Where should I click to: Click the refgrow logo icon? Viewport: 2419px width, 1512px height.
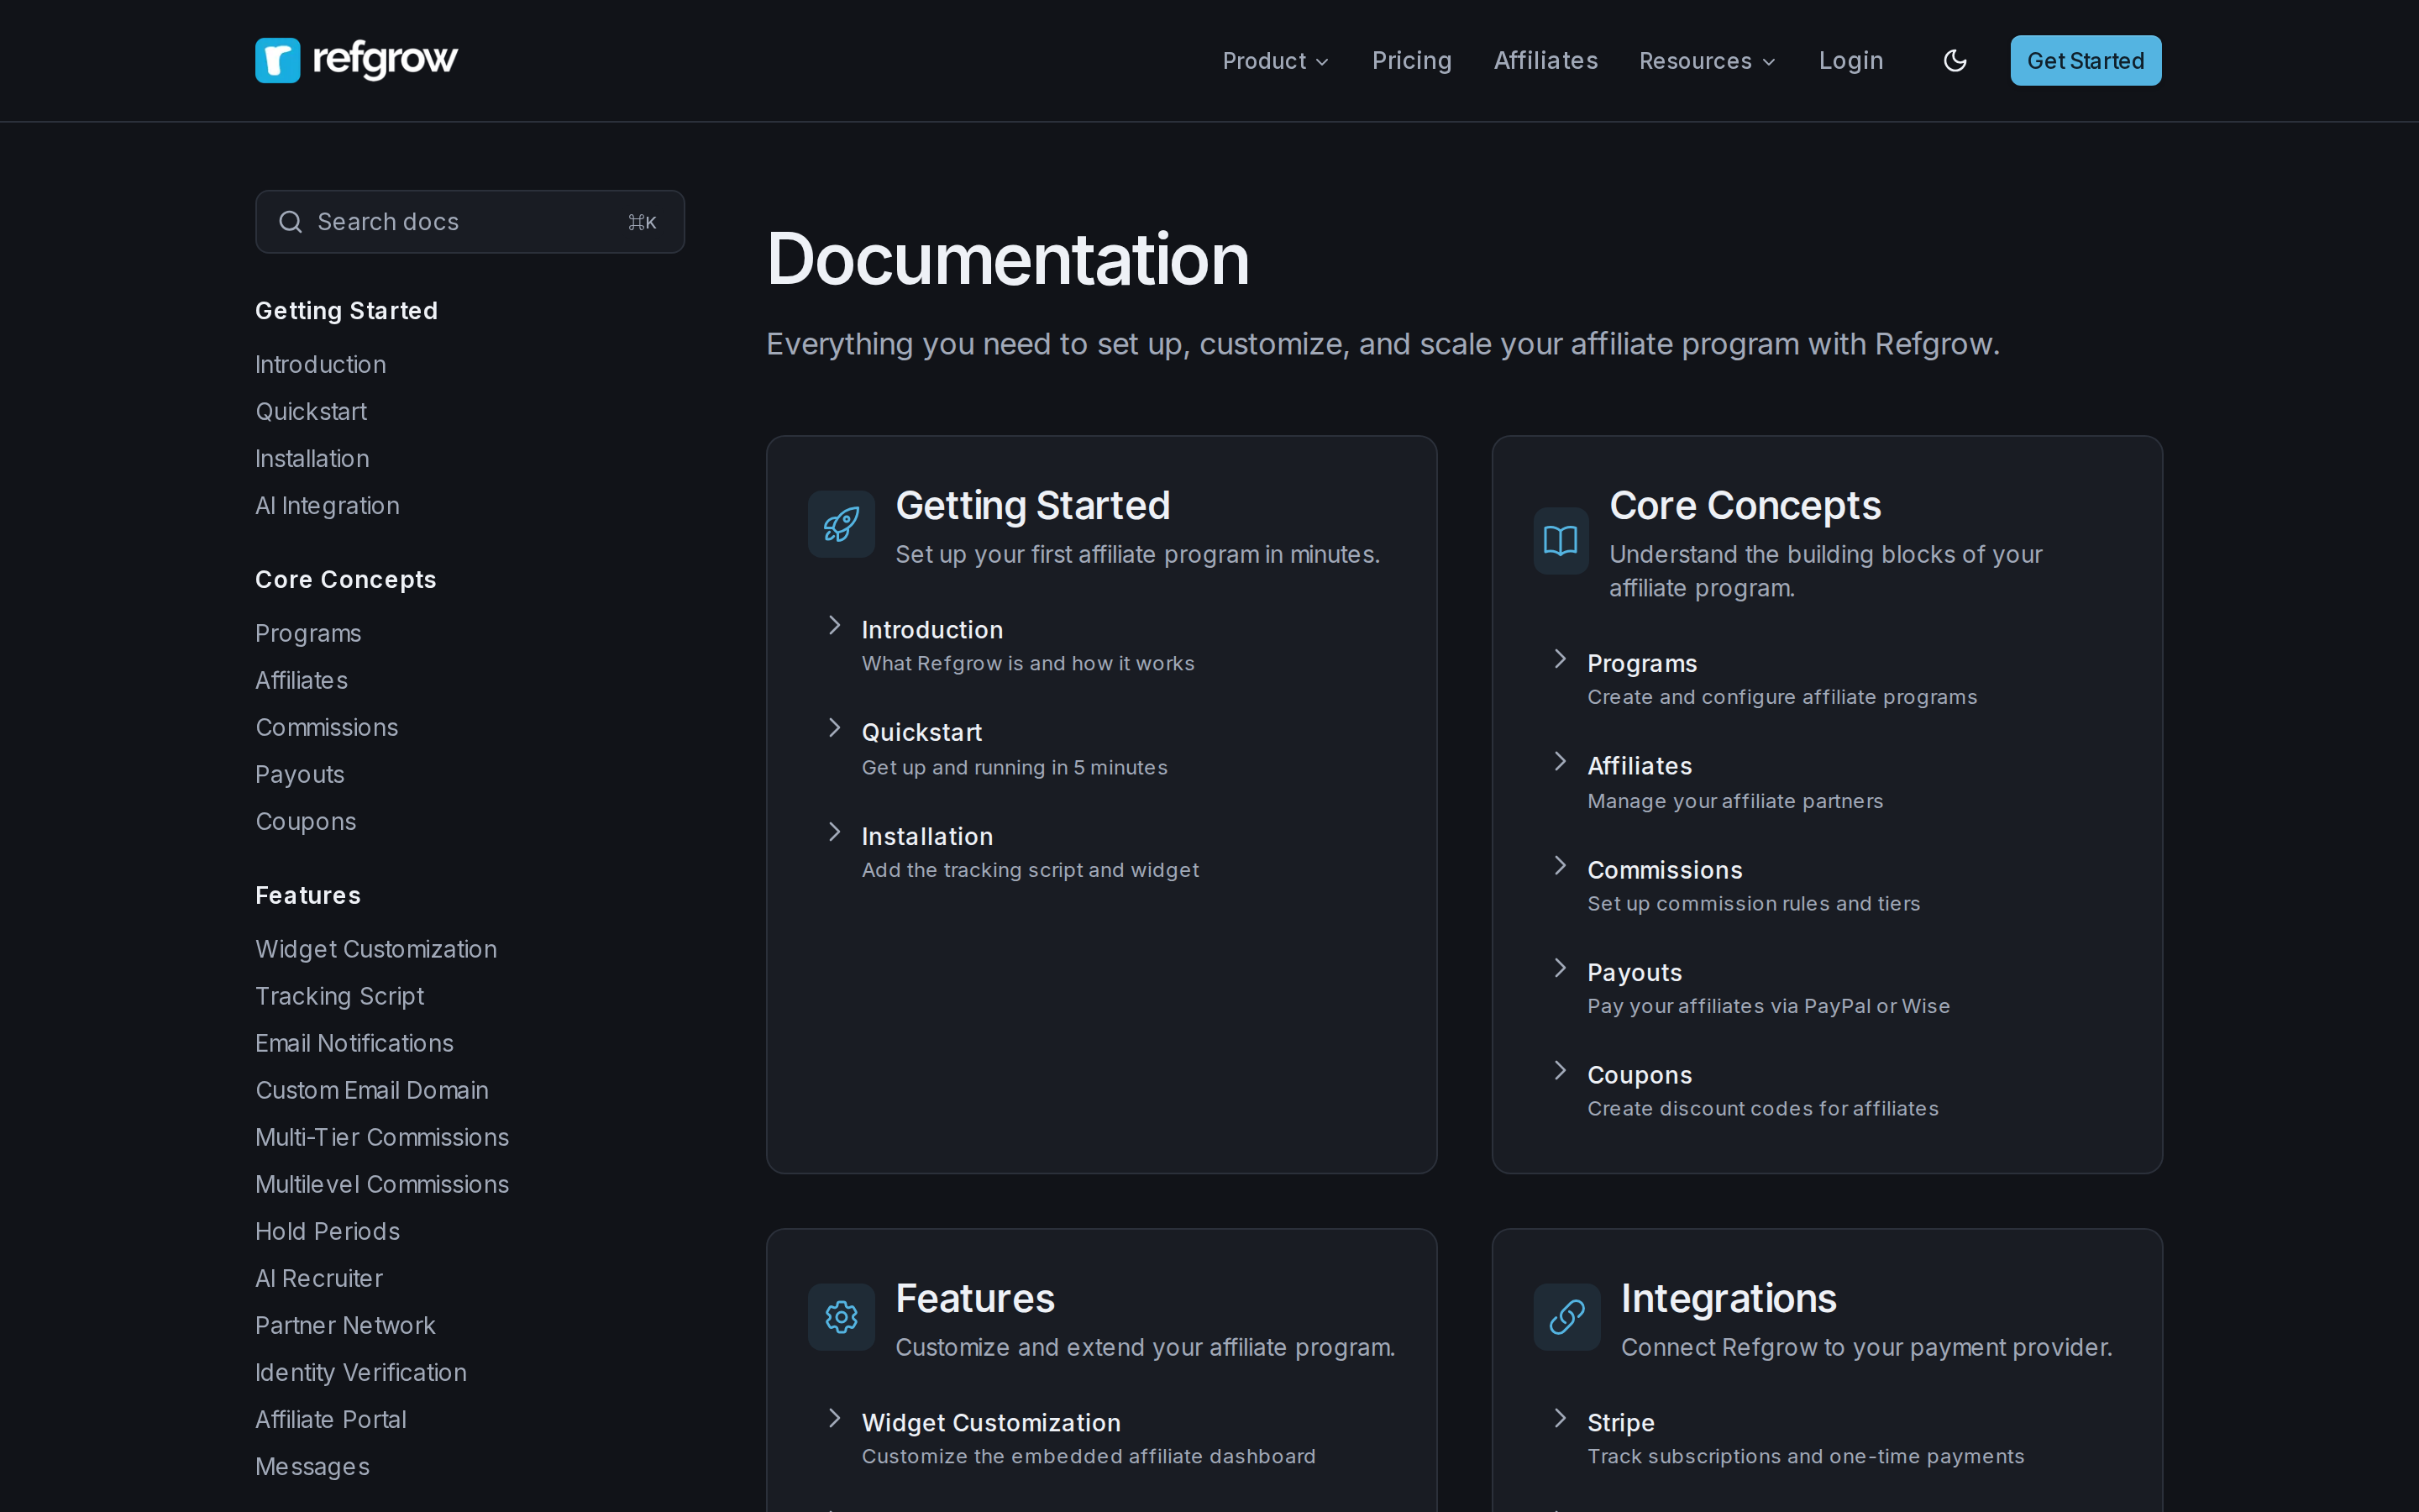pos(278,61)
